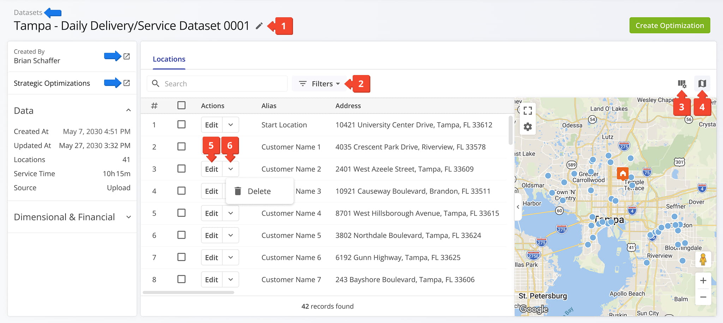Image resolution: width=723 pixels, height=323 pixels.
Task: Open Created By external link icon
Action: pos(127,56)
